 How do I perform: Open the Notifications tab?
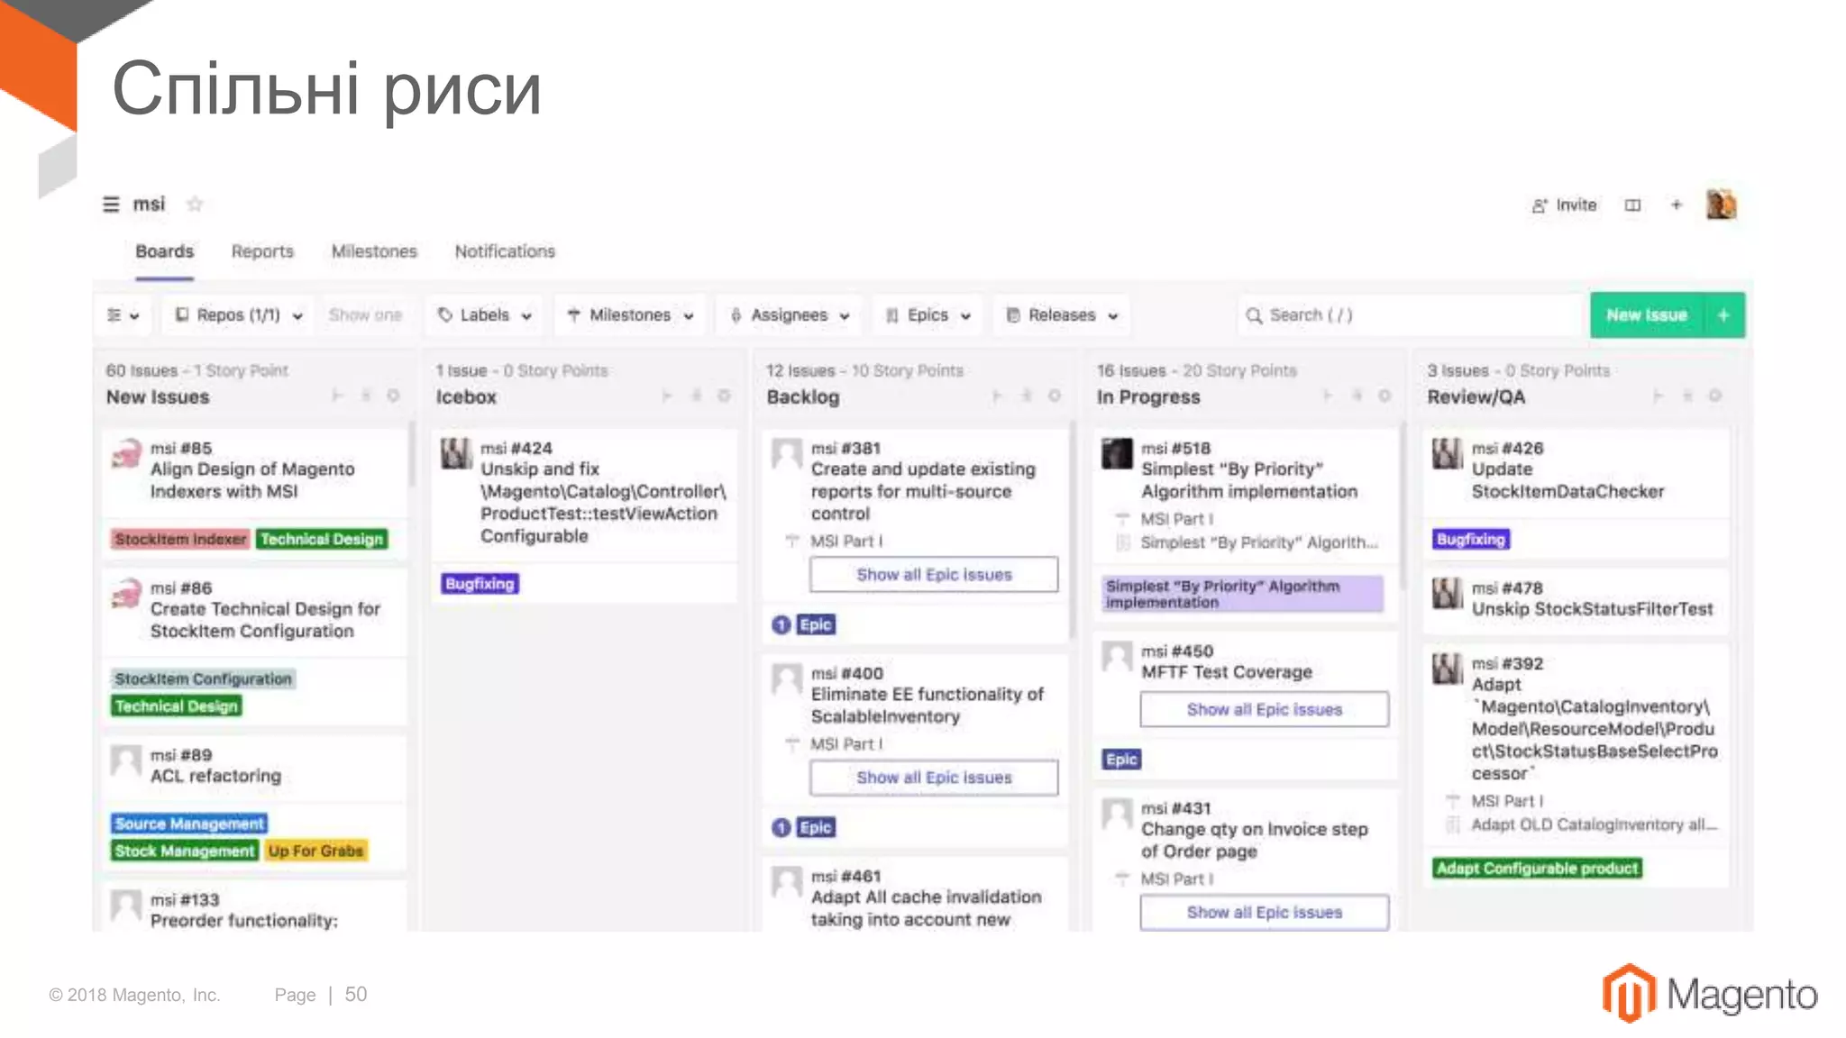pyautogui.click(x=505, y=251)
